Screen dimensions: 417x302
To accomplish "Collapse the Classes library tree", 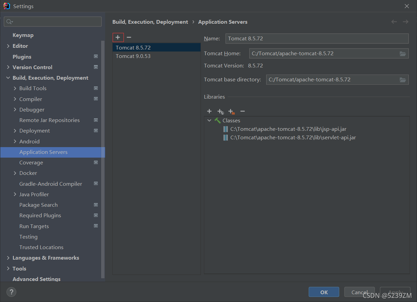I will click(x=209, y=120).
